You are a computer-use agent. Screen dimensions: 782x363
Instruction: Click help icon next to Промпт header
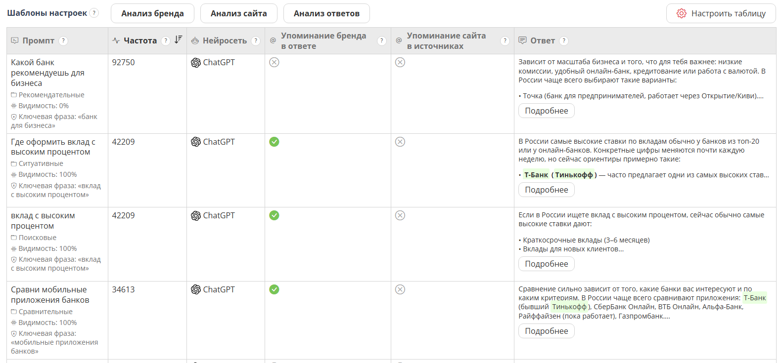tap(63, 41)
